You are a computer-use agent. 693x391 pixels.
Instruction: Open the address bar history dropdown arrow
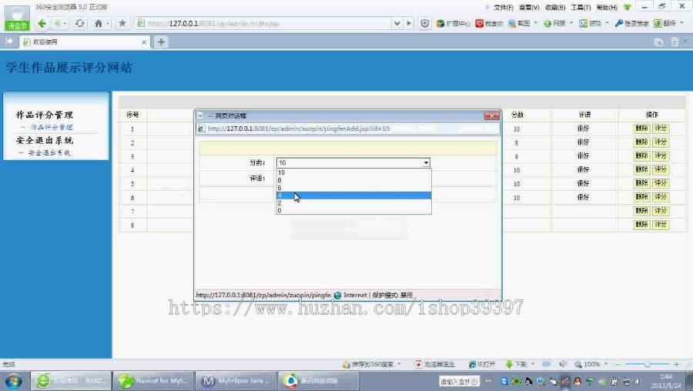(x=397, y=23)
